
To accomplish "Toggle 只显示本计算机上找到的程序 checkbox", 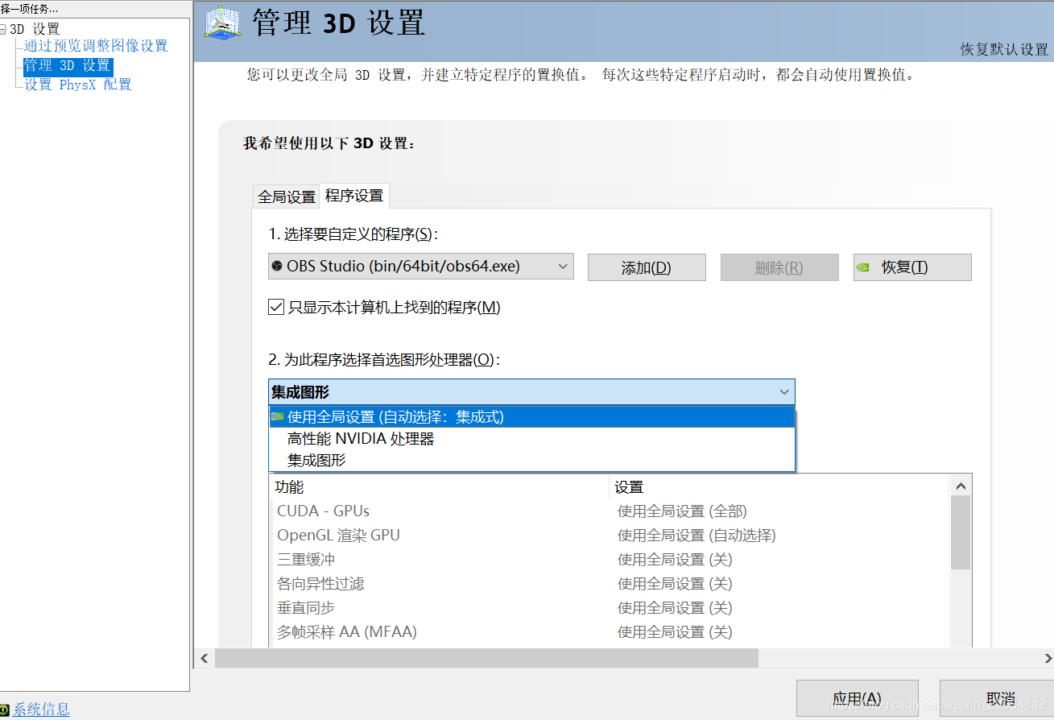I will [276, 307].
